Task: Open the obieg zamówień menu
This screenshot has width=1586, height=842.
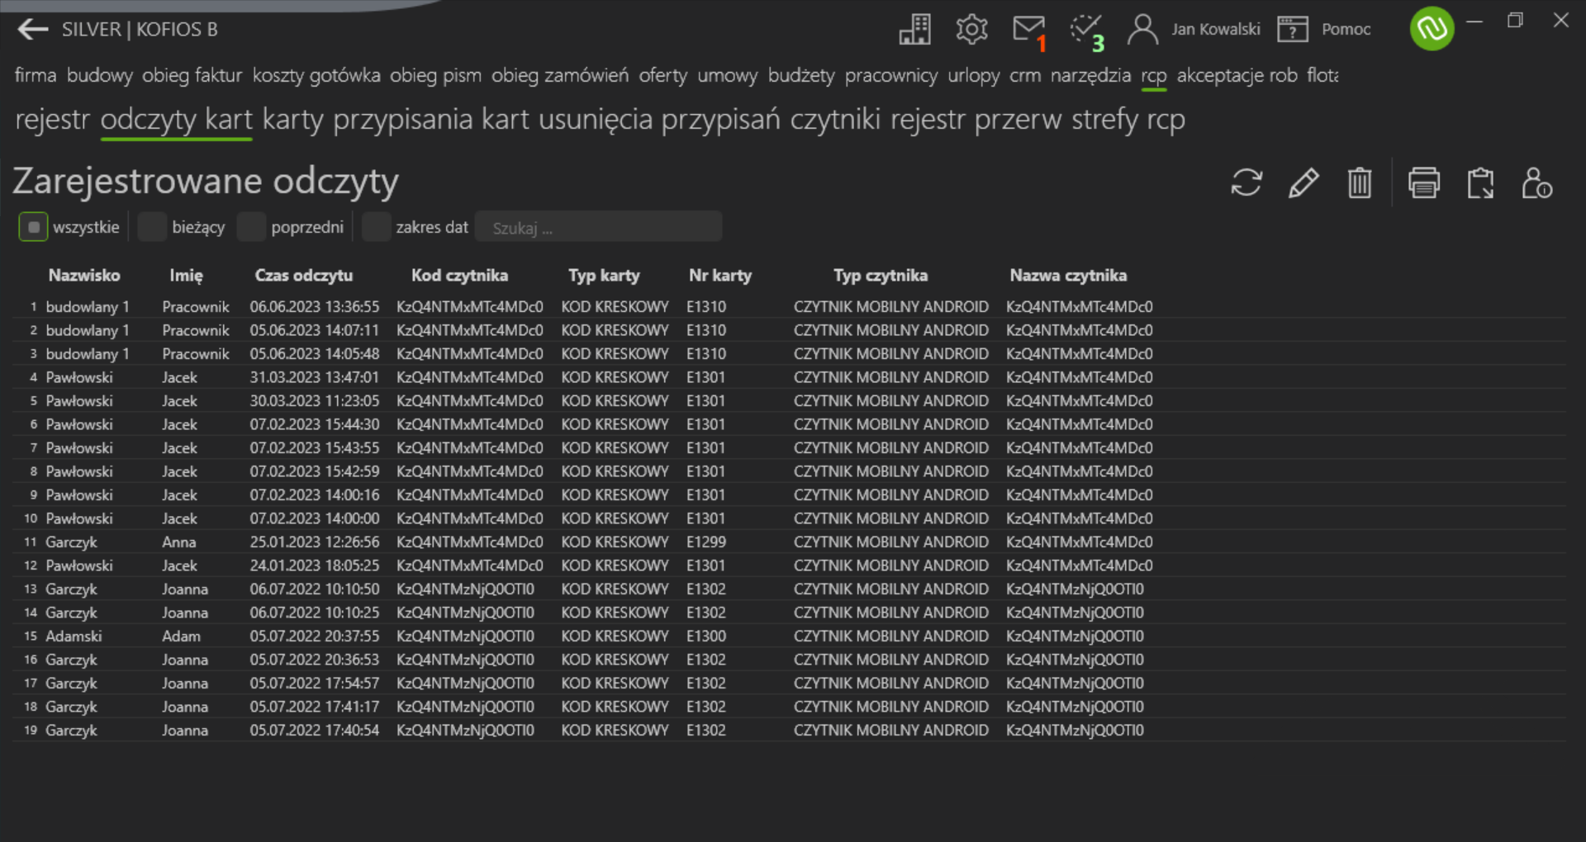Action: (560, 75)
